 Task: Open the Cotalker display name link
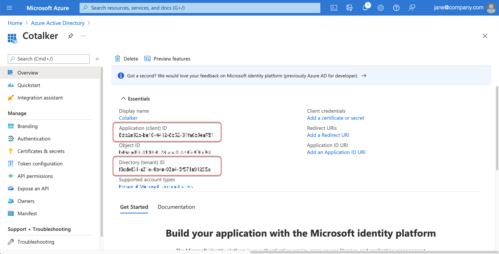point(128,118)
